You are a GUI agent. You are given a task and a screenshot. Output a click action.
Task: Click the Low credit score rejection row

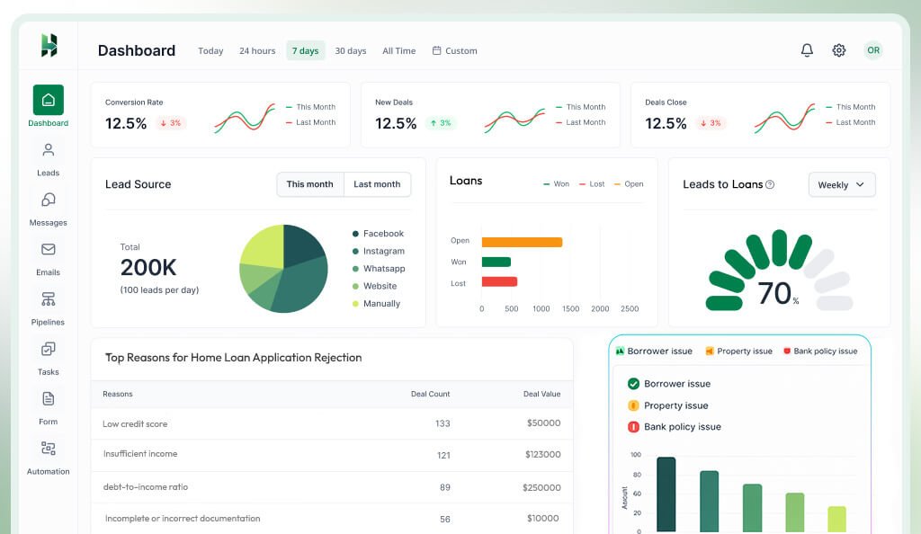[333, 423]
